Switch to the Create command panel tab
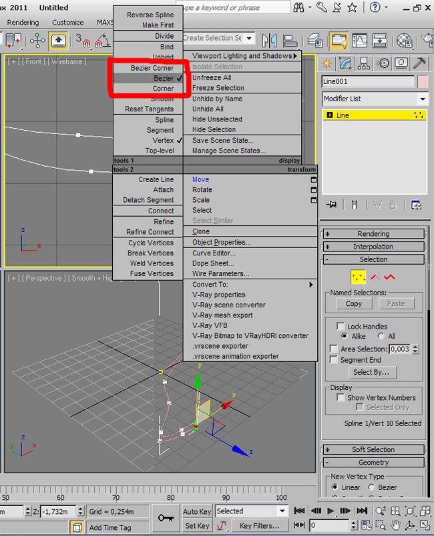Screen dimensions: 434x536 [327, 63]
